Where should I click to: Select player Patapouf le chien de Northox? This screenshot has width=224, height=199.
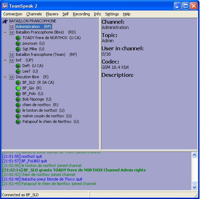click(x=51, y=121)
